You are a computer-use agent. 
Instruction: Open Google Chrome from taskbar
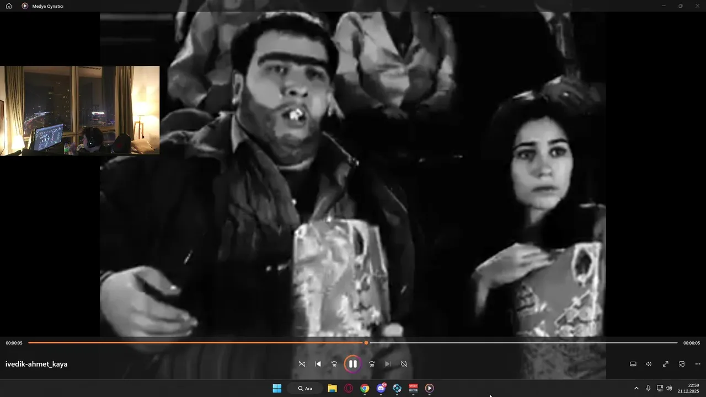365,388
